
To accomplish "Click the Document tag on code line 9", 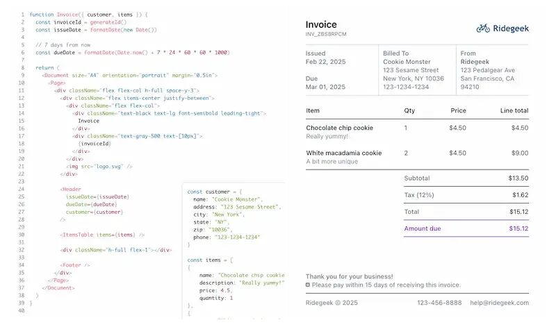I will 129,76.
